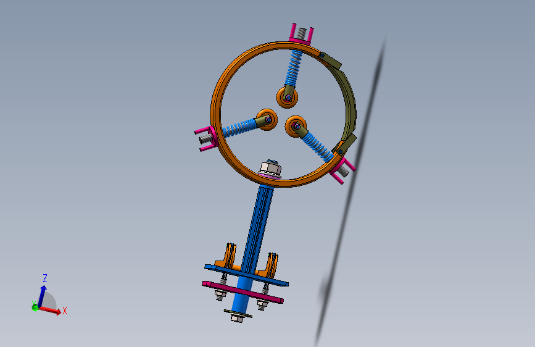Select the magenta clamp plate below the blue plate

coord(243,292)
